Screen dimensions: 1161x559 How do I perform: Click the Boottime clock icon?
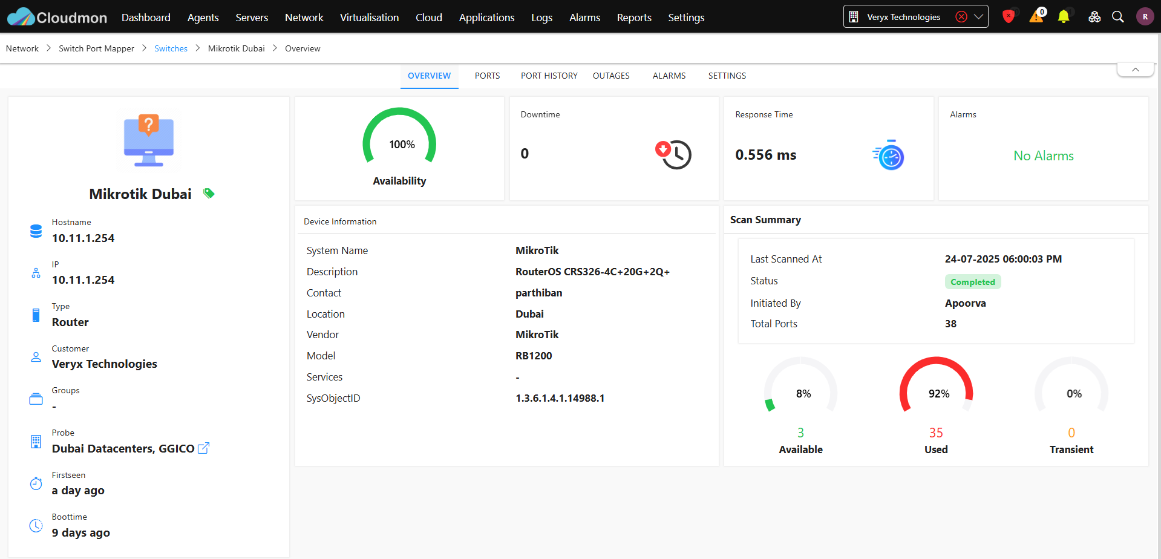[x=36, y=526]
